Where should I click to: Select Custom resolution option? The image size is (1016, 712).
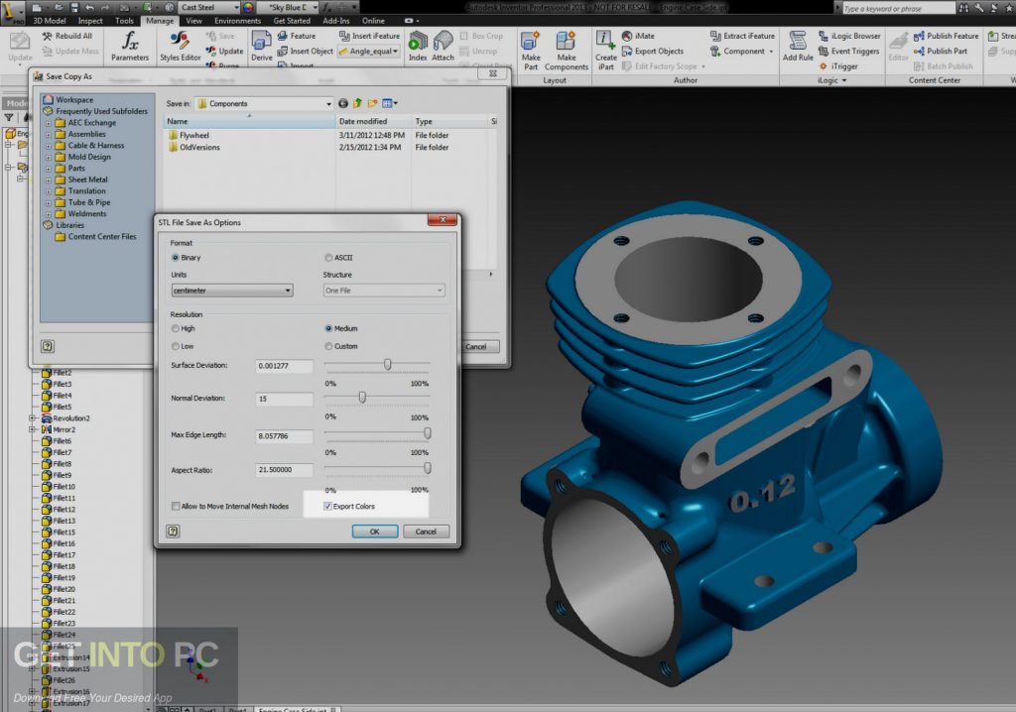pos(328,347)
